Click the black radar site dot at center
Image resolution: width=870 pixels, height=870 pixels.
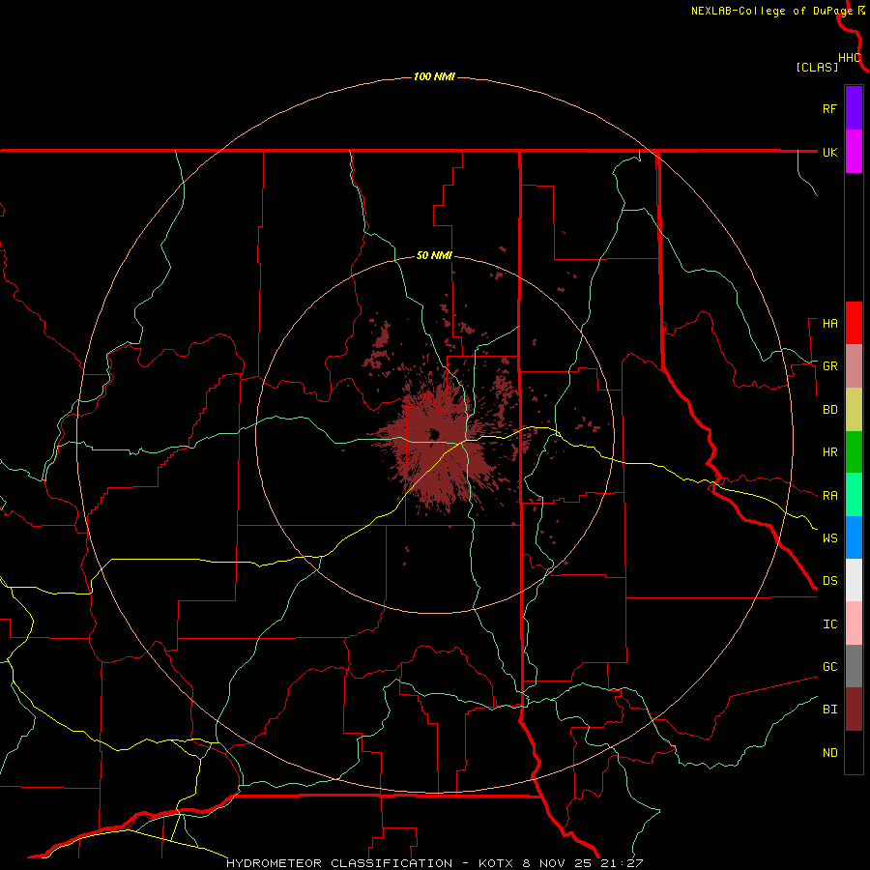point(434,434)
